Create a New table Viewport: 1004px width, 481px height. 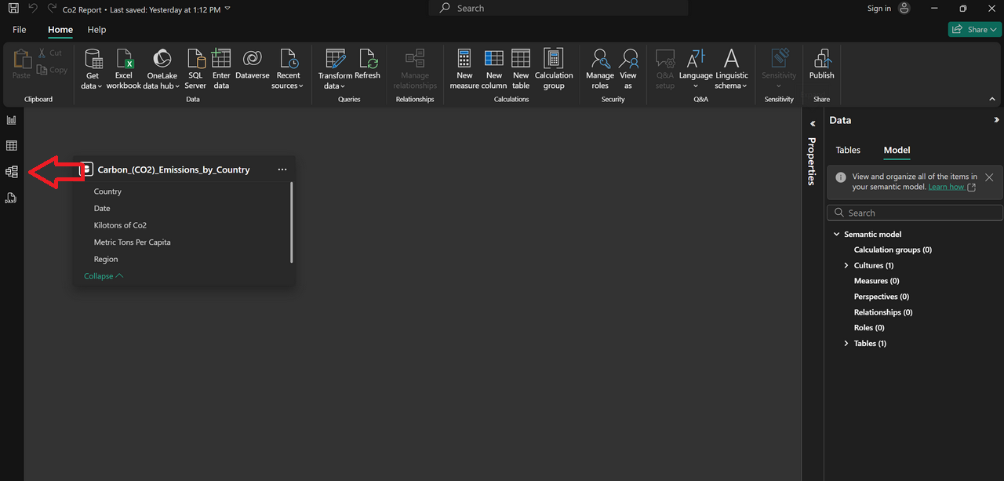[x=521, y=69]
